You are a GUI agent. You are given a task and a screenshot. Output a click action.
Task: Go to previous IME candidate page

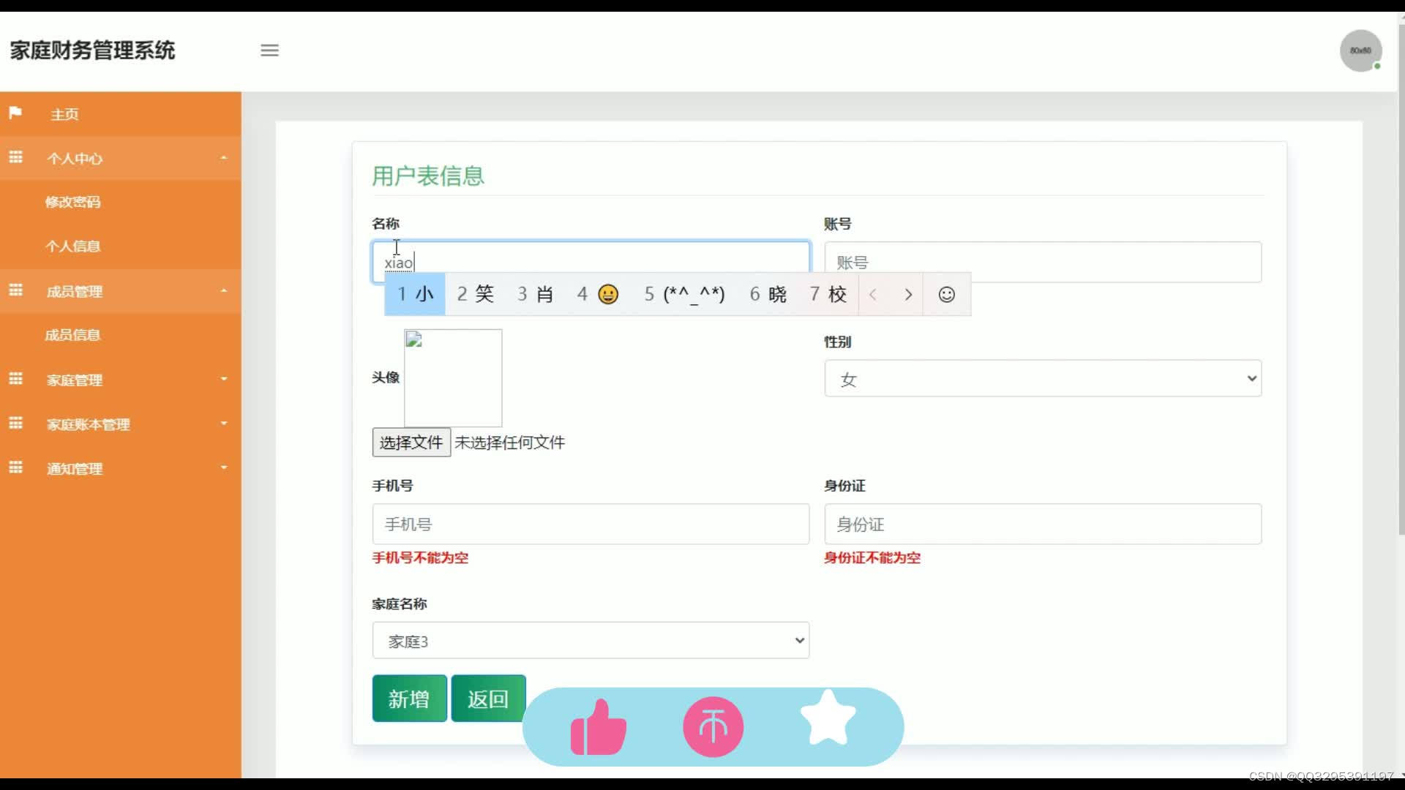[x=873, y=295]
